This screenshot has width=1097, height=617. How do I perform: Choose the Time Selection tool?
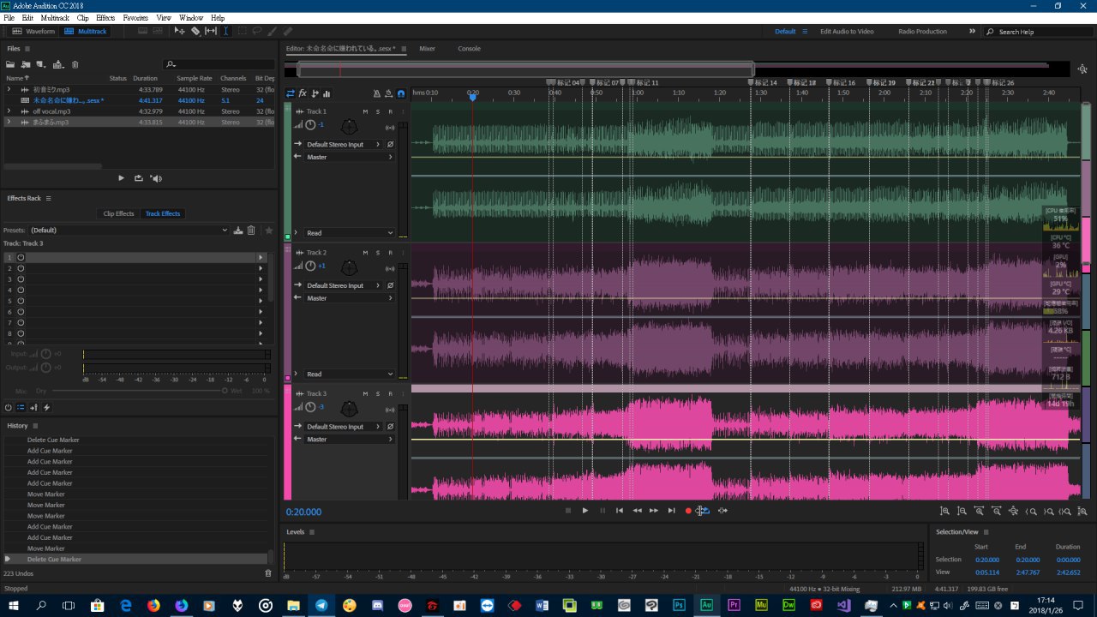tap(226, 31)
